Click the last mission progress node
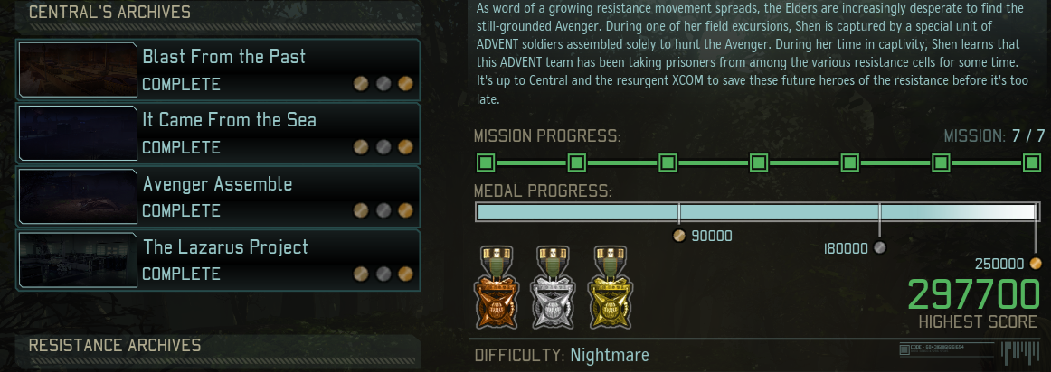The image size is (1051, 372). coord(1031,163)
